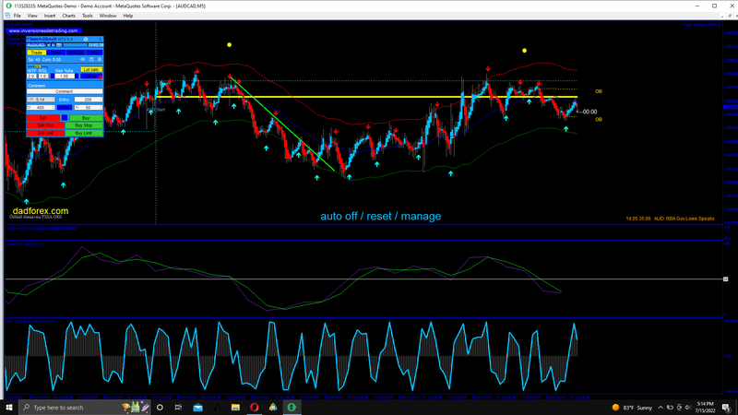Click the Comment input field
This screenshot has height=415, width=738.
click(x=65, y=91)
